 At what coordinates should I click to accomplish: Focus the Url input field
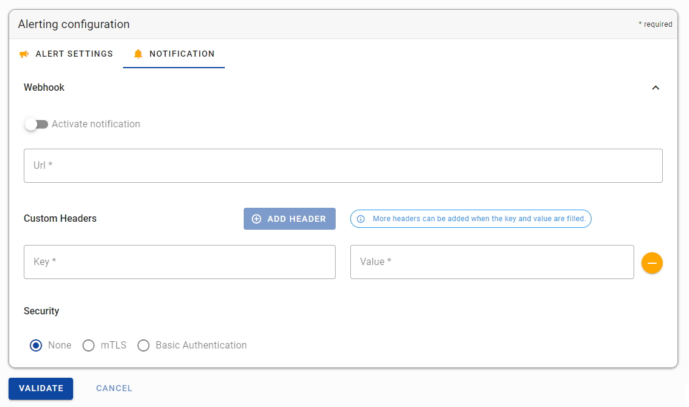coord(343,166)
